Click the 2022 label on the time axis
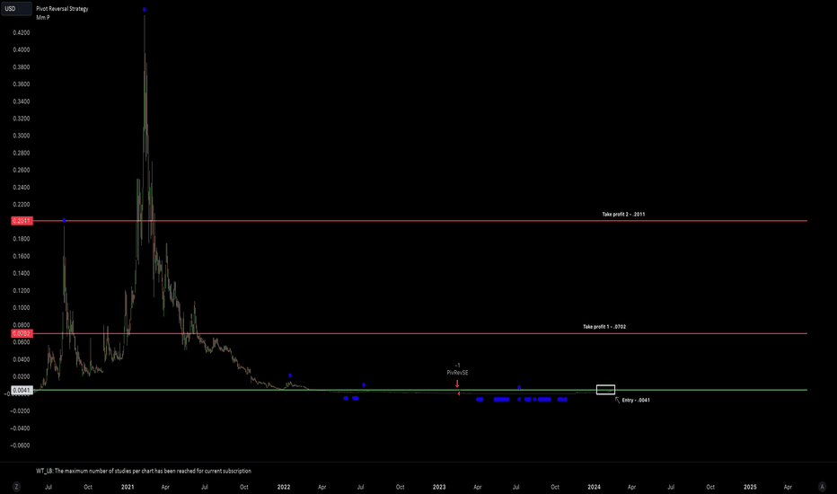Image resolution: width=837 pixels, height=494 pixels. pyautogui.click(x=284, y=487)
